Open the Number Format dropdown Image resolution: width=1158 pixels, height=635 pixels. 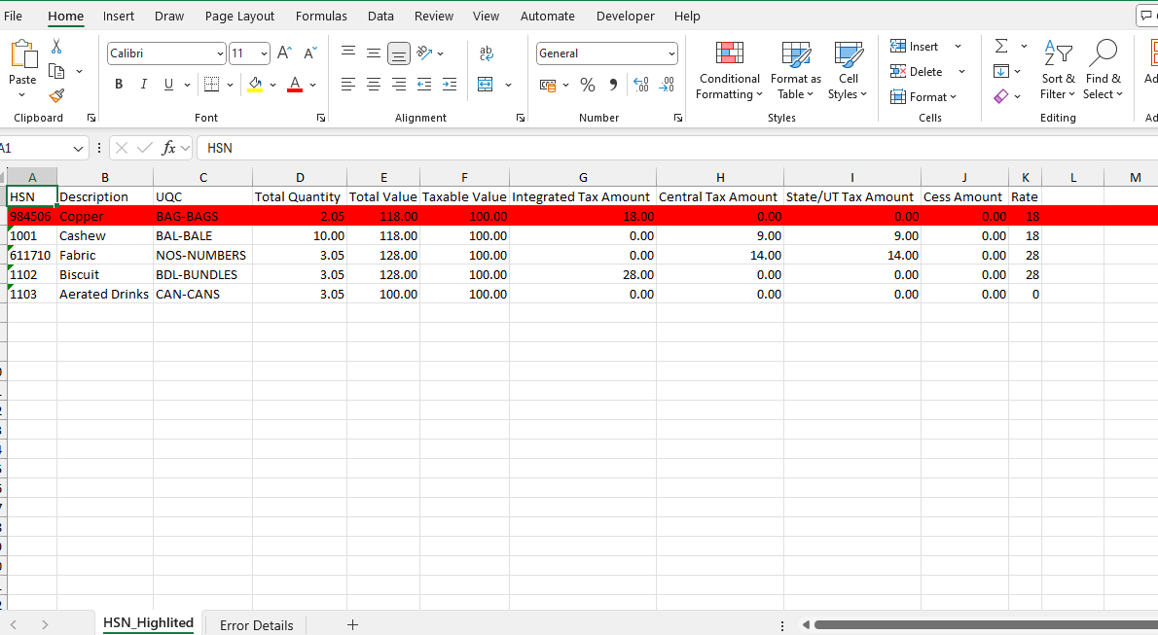tap(606, 53)
